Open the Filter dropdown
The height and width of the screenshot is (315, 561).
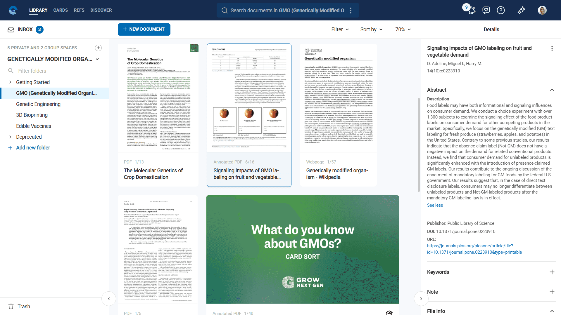click(340, 29)
